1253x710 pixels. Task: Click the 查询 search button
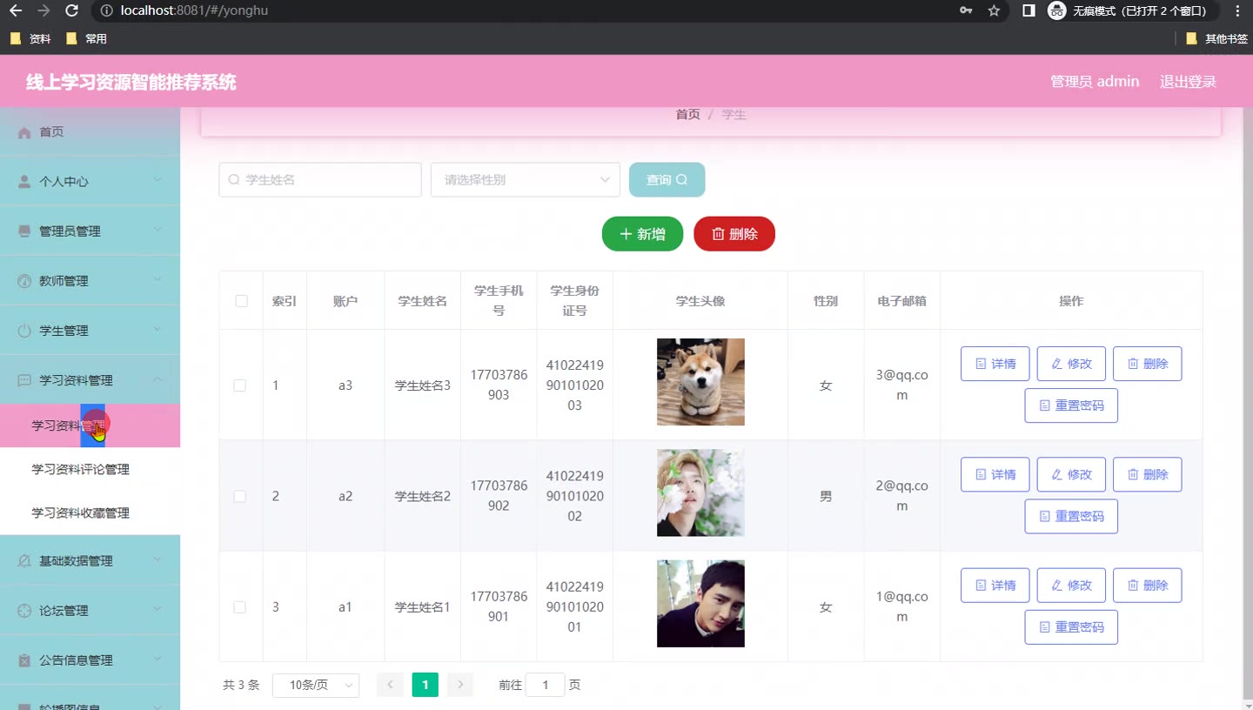pyautogui.click(x=667, y=180)
